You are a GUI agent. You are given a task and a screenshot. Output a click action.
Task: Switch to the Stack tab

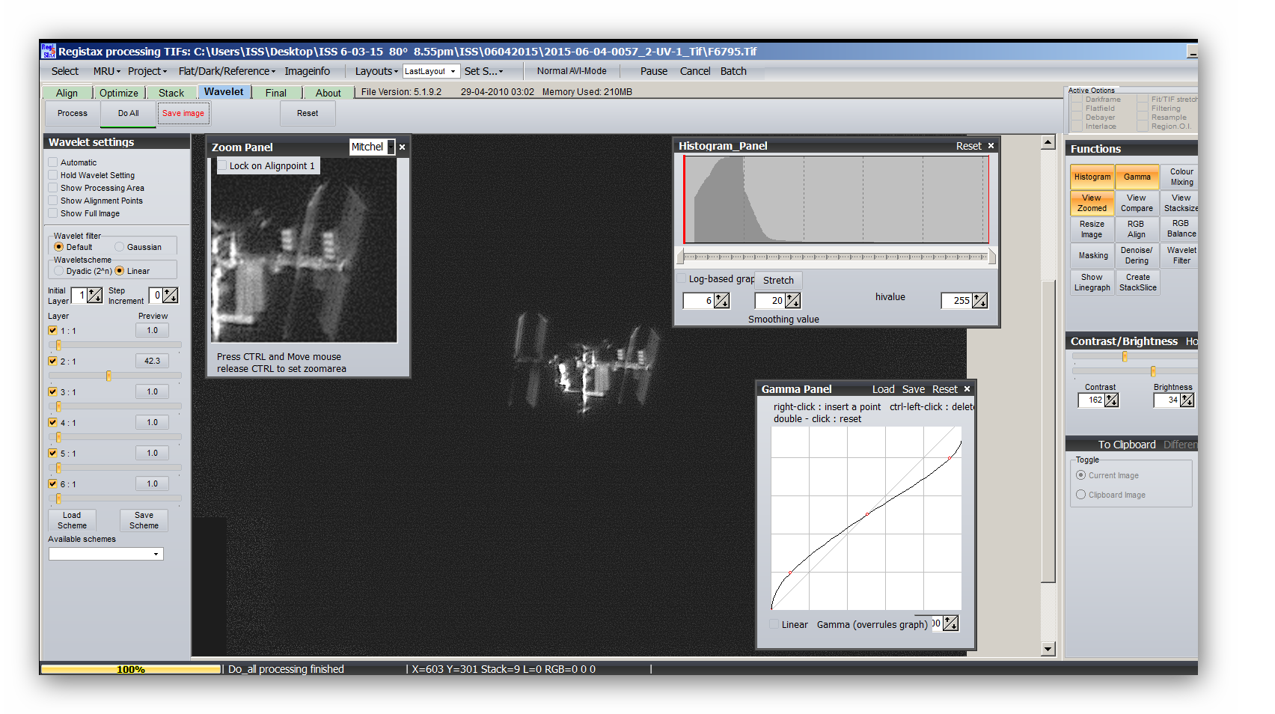(x=171, y=93)
